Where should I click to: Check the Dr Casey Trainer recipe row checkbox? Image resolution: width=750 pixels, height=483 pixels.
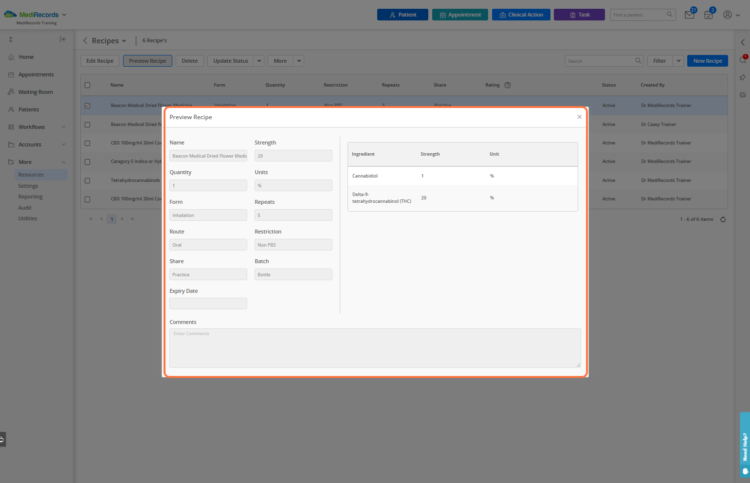coord(88,125)
